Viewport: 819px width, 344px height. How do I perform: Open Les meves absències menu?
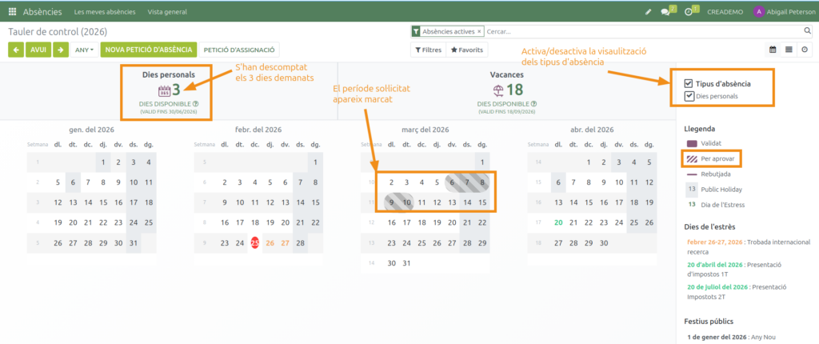click(104, 12)
